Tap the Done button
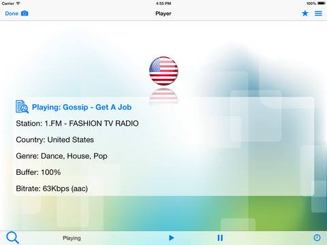The width and height of the screenshot is (327, 245). pos(12,14)
